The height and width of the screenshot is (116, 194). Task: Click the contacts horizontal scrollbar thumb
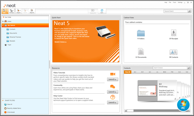click(130, 111)
